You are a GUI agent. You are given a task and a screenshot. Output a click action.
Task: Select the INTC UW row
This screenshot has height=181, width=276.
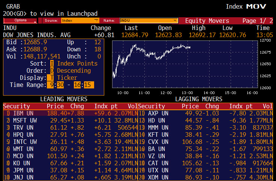70,142
